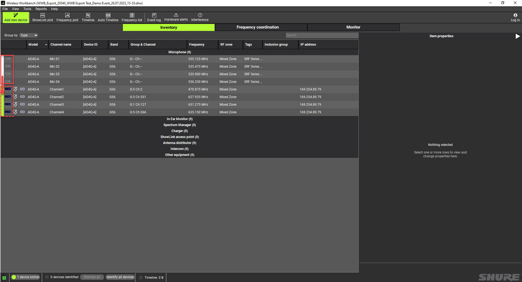Click the Add new device icon

[x=15, y=15]
